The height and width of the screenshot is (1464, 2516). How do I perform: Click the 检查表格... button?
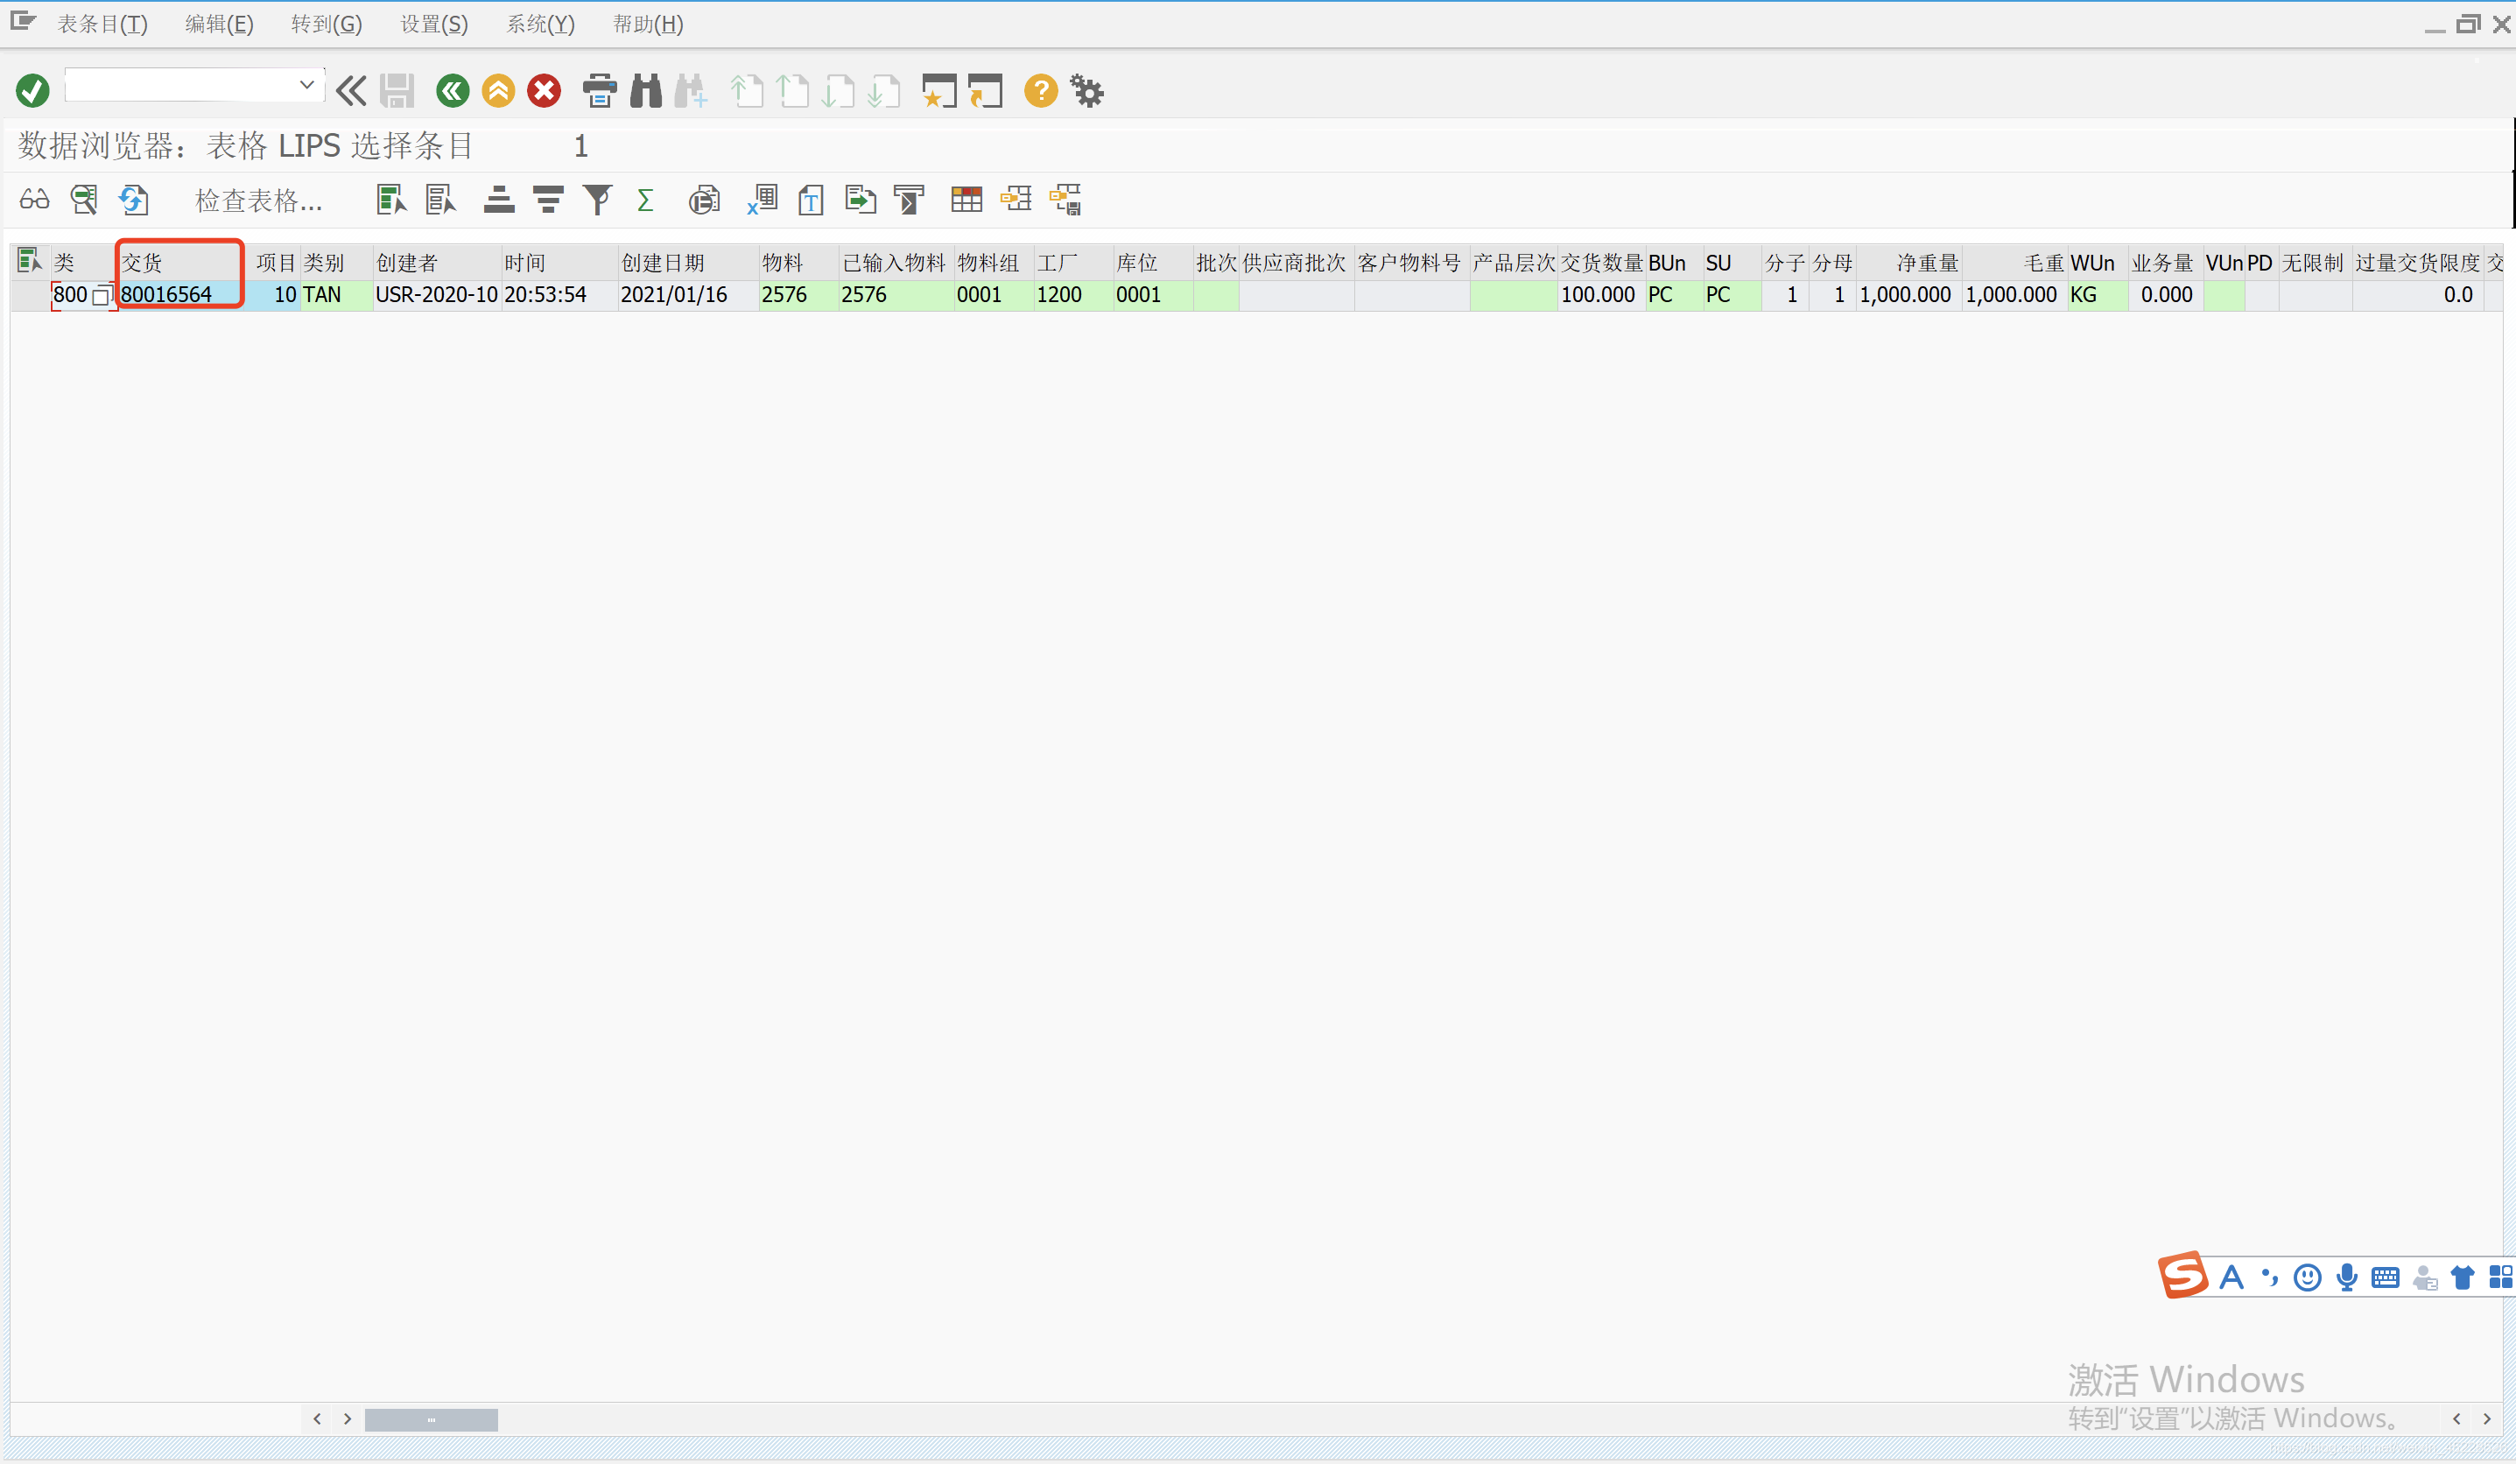tap(258, 201)
